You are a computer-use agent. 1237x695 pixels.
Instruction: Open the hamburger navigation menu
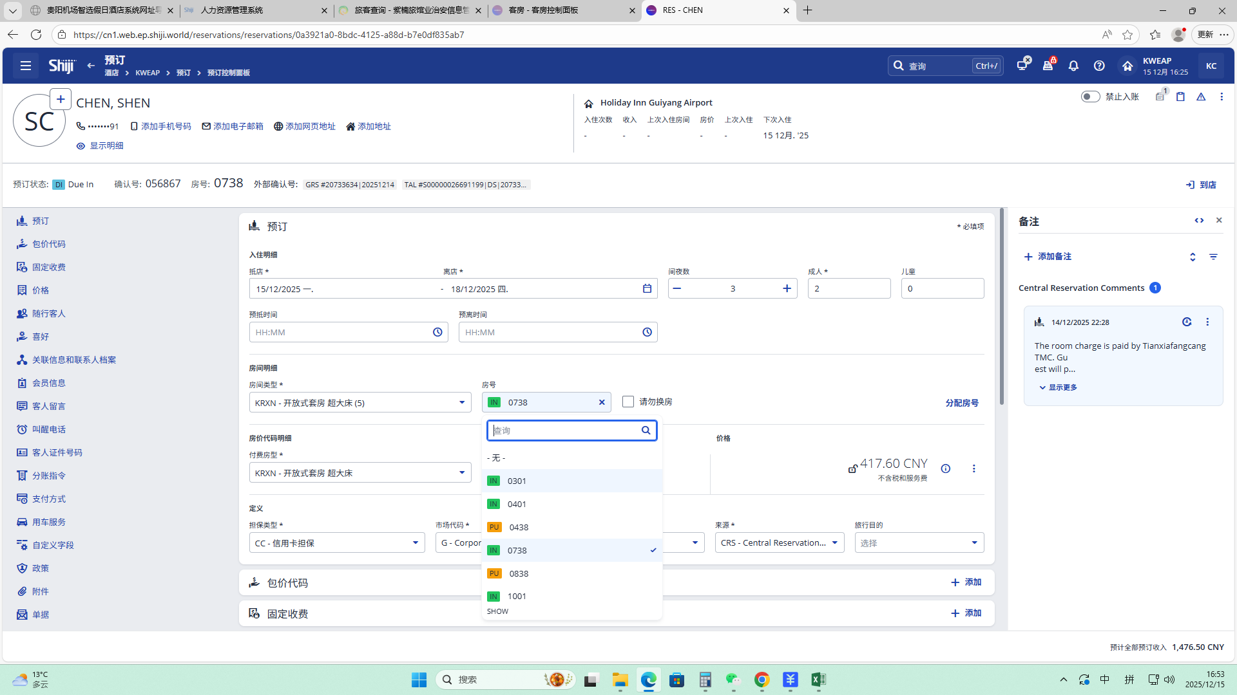click(26, 66)
